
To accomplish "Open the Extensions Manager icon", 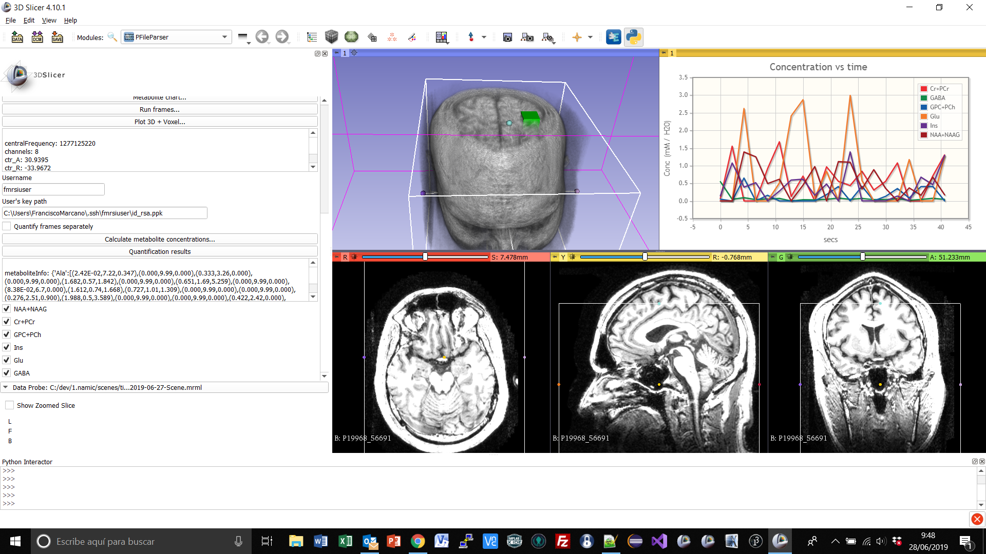I will pyautogui.click(x=613, y=37).
